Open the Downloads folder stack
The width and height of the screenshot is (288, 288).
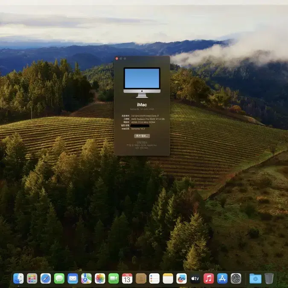click(x=256, y=279)
